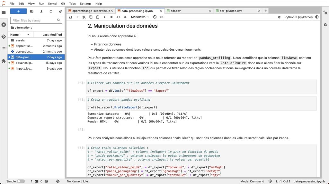Click 'No Kernel | Idle' status text
The height and width of the screenshot is (184, 329).
tap(77, 181)
